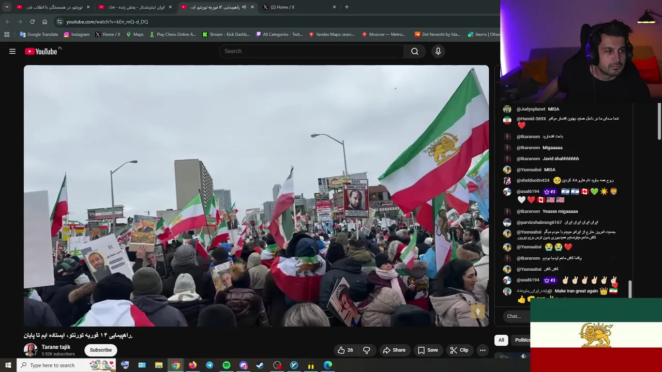The height and width of the screenshot is (372, 662).
Task: Click the video player to pause
Action: coord(256,196)
